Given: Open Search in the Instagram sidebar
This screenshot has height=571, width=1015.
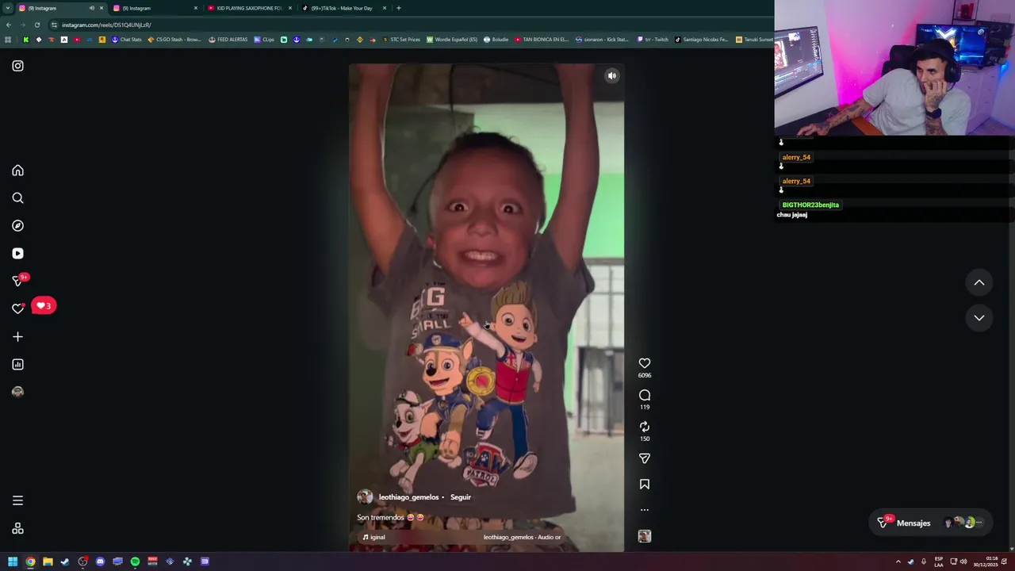Looking at the screenshot, I should pos(17,198).
